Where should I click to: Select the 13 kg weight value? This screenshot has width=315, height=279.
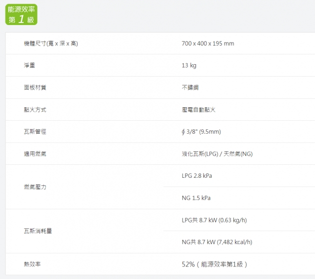pyautogui.click(x=189, y=66)
